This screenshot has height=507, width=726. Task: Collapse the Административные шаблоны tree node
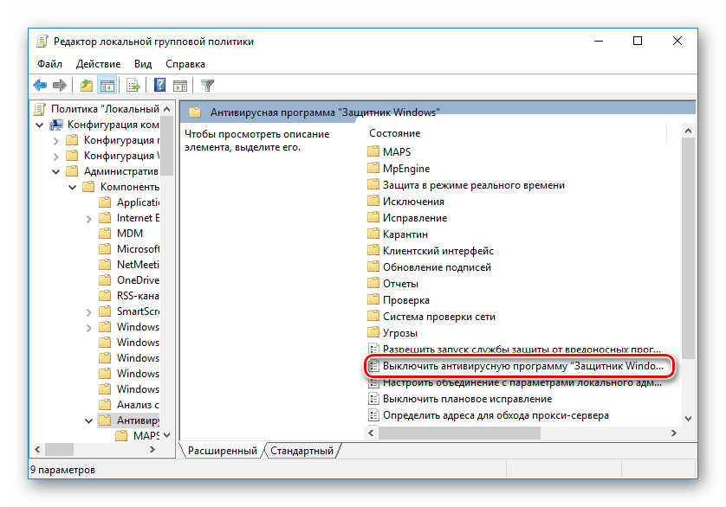[x=56, y=171]
